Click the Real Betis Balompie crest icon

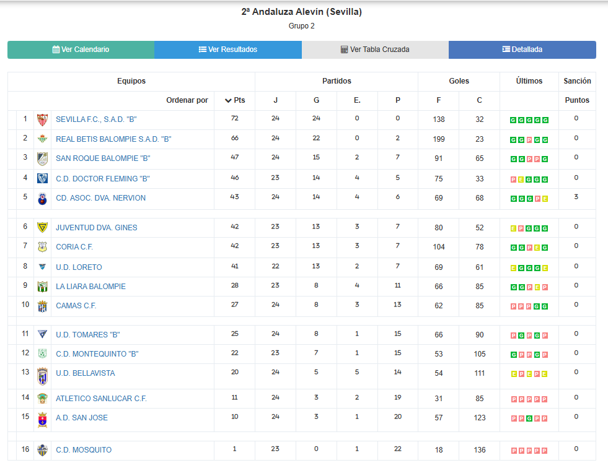click(42, 139)
